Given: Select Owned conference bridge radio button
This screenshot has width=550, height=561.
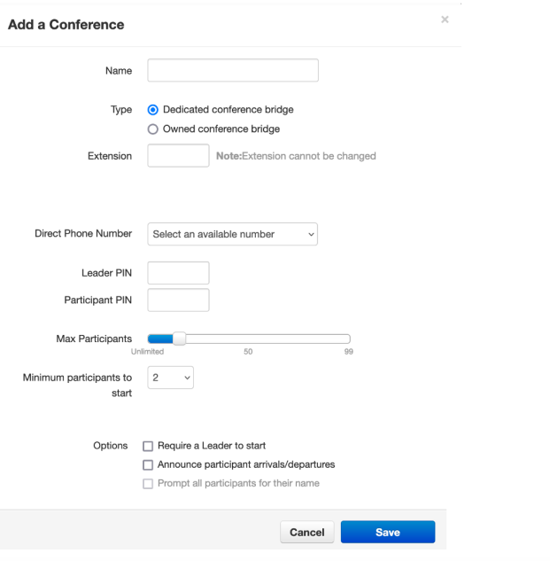Looking at the screenshot, I should pyautogui.click(x=152, y=129).
